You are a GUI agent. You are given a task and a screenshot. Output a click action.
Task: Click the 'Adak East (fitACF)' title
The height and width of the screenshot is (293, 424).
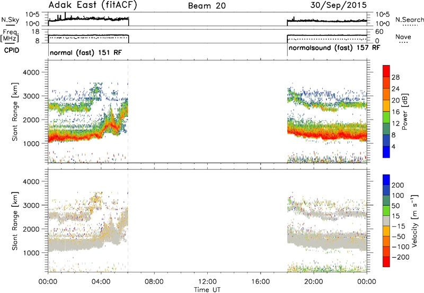[x=93, y=5]
